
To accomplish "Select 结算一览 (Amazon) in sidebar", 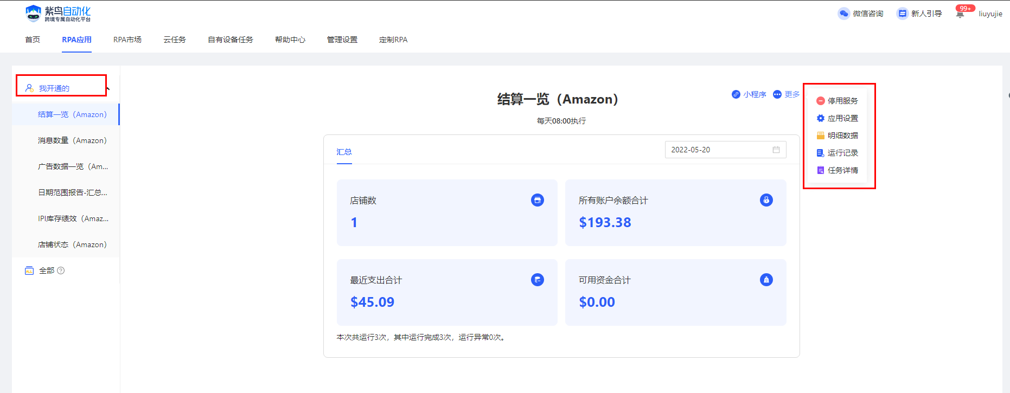I will pos(66,114).
